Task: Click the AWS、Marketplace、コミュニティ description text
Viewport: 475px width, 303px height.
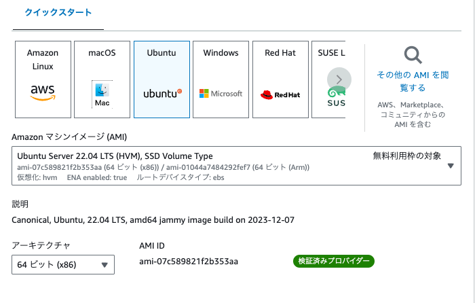Action: pyautogui.click(x=413, y=115)
